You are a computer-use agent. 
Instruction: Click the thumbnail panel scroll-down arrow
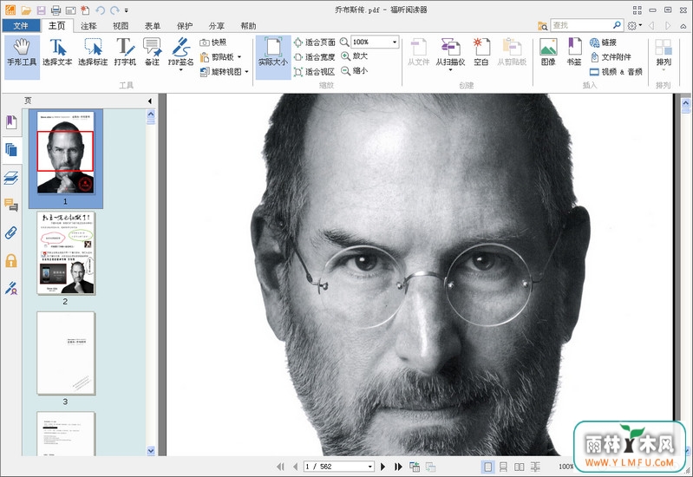coord(151,451)
